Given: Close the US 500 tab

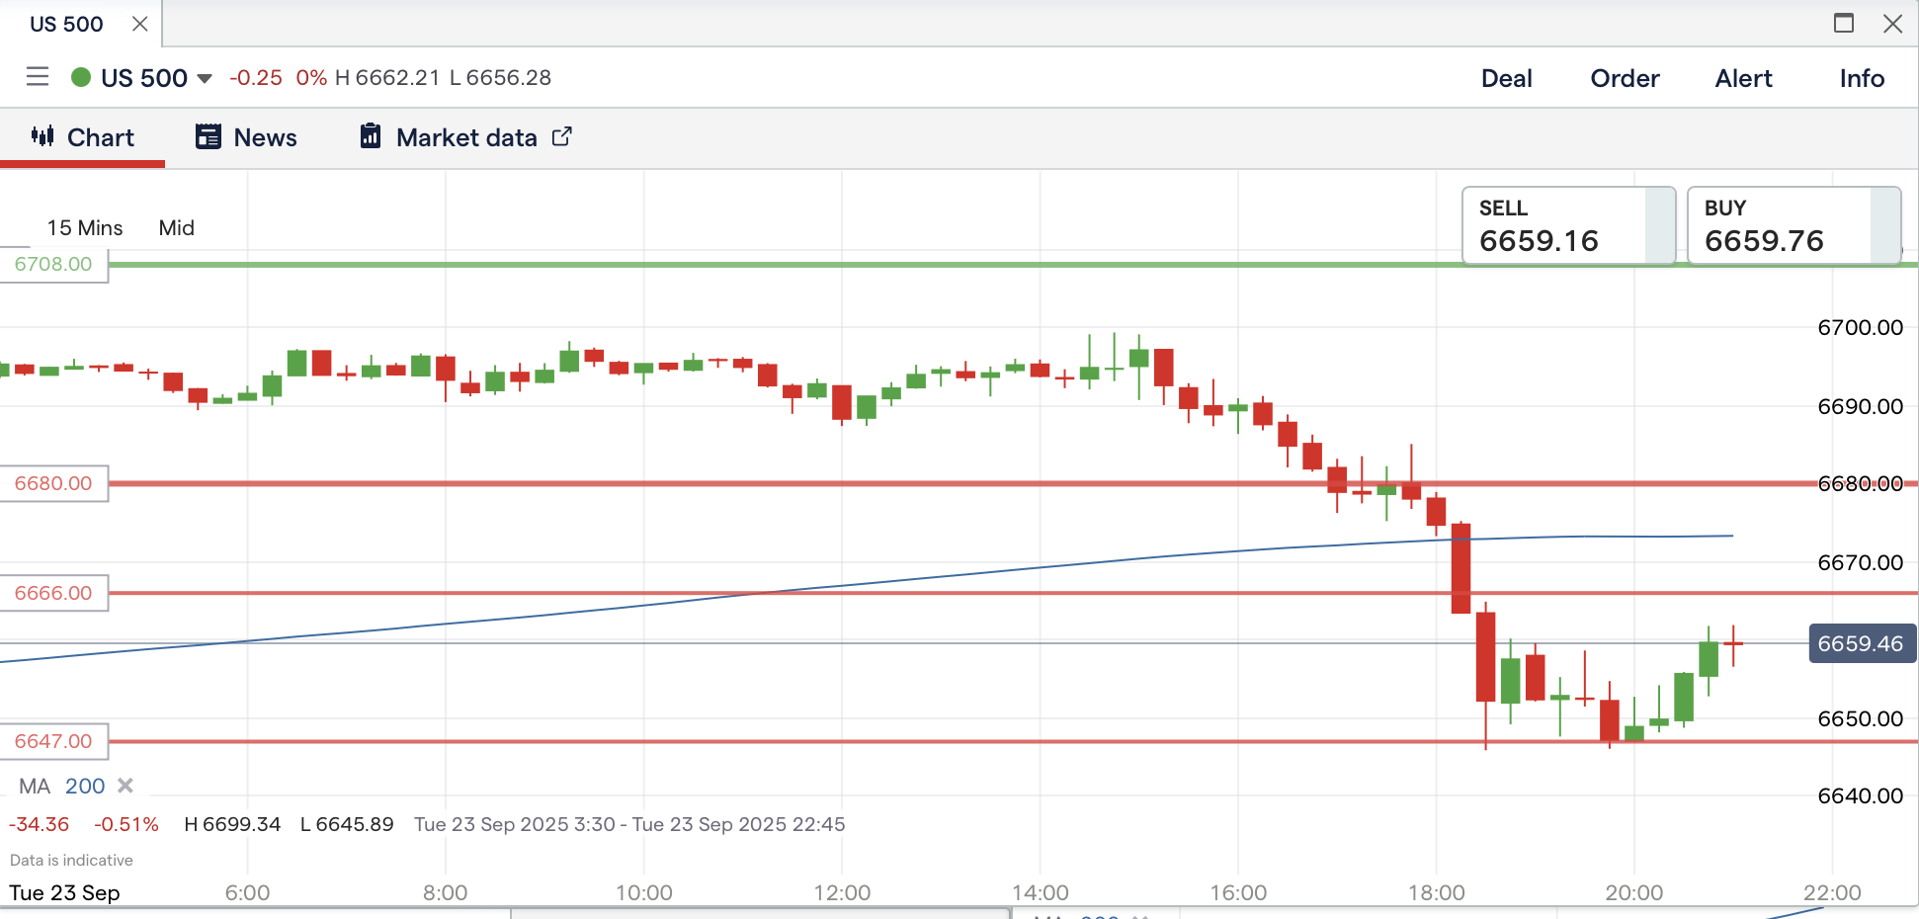Looking at the screenshot, I should tap(140, 24).
